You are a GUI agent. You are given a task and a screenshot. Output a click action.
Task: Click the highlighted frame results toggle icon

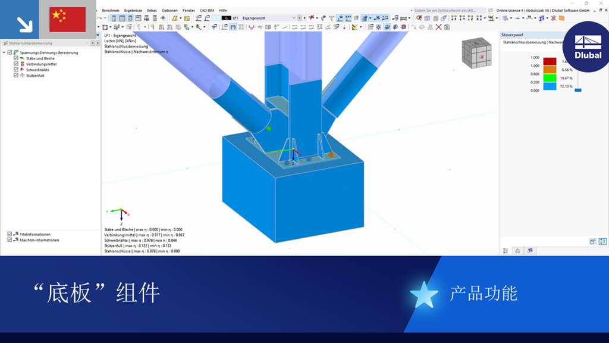[x=233, y=27]
